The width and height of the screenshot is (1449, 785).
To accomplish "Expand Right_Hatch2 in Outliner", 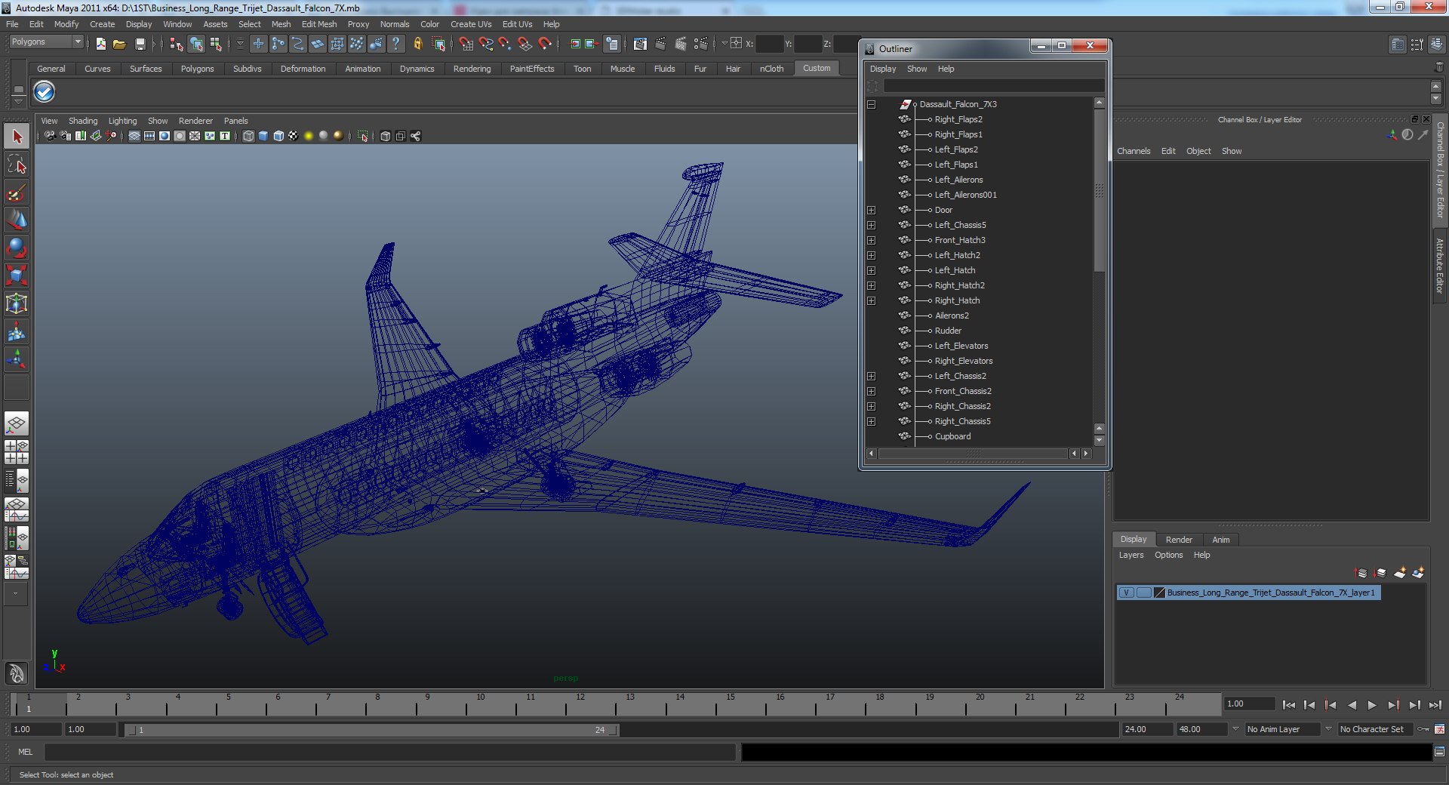I will tap(872, 285).
